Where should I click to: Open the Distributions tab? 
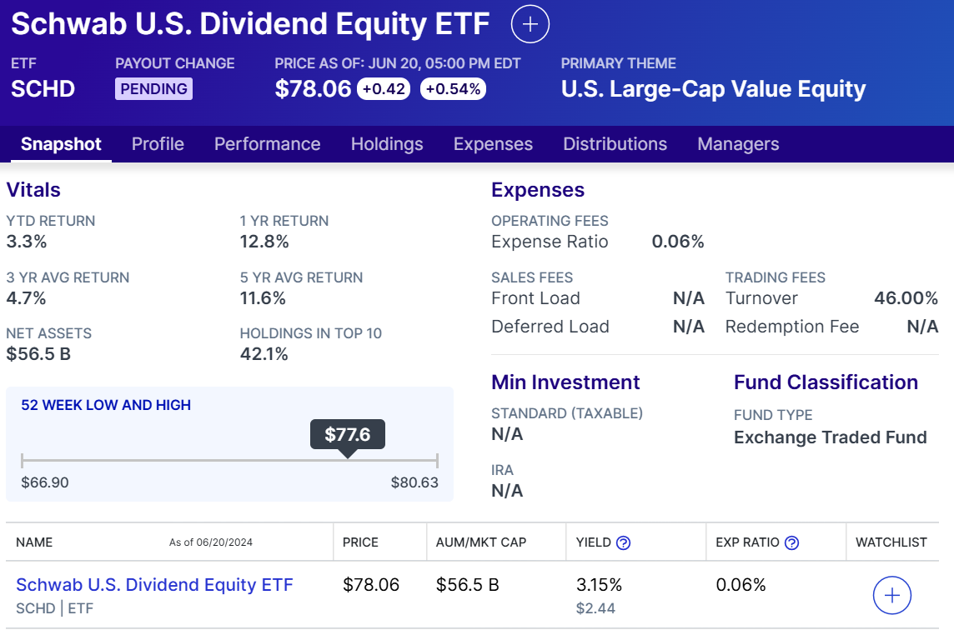pyautogui.click(x=615, y=144)
